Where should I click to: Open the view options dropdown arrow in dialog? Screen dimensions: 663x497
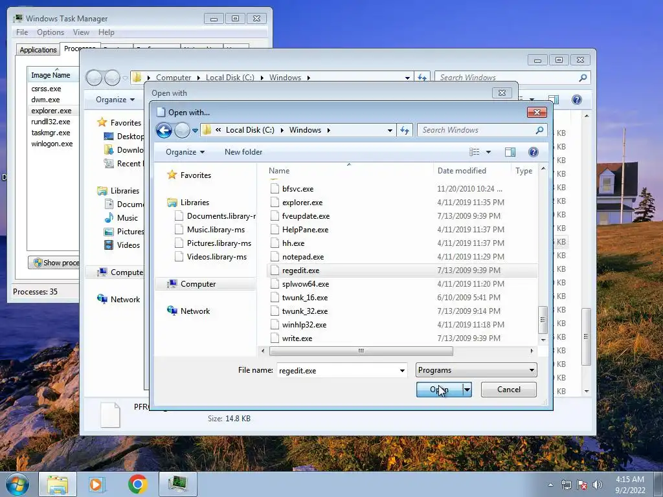click(x=488, y=151)
